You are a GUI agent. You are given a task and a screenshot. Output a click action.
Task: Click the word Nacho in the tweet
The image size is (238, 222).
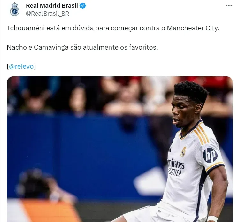17,47
